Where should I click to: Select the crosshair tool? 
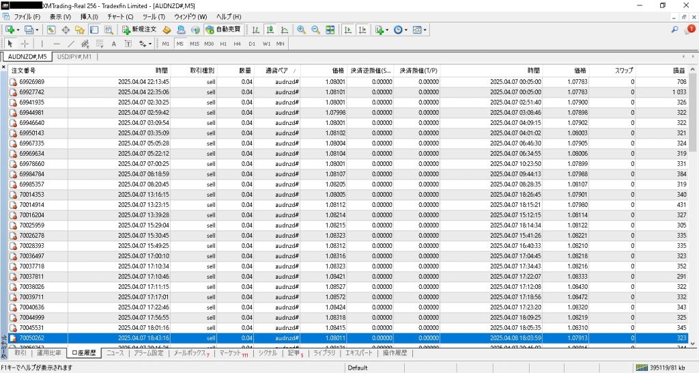tap(25, 44)
